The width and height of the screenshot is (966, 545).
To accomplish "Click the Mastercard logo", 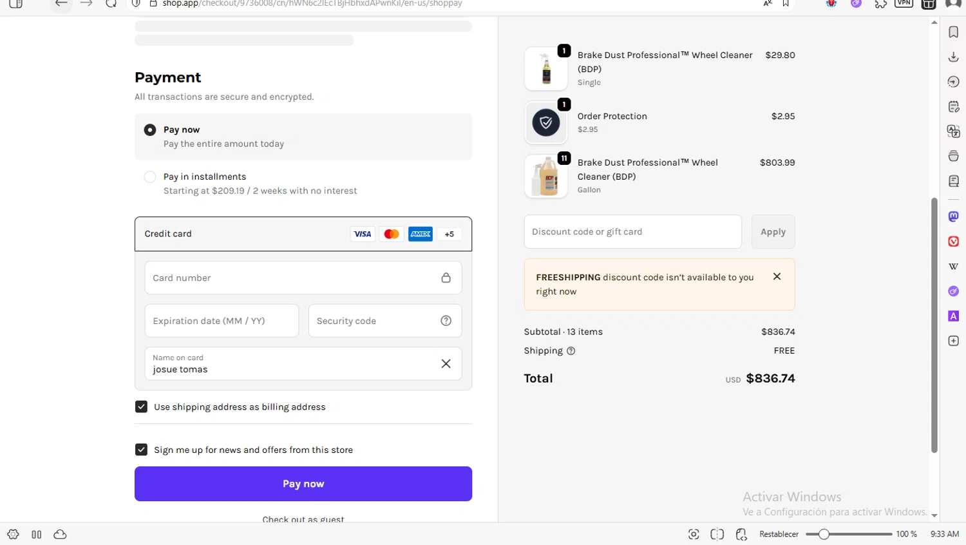I will (392, 234).
